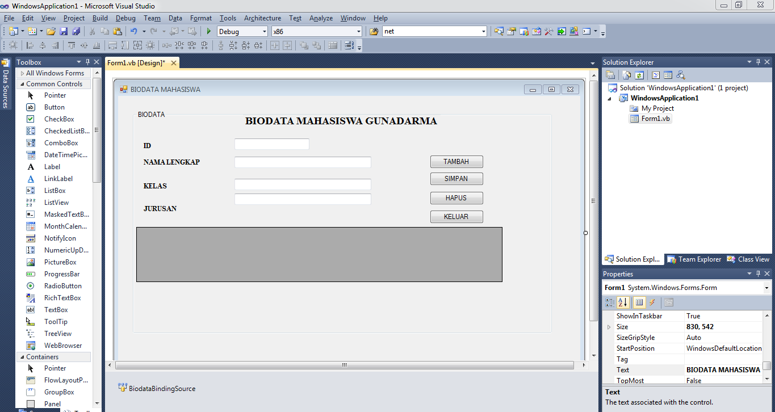Image resolution: width=775 pixels, height=412 pixels.
Task: Switch Properties grid to Categorized view icon
Action: tap(610, 302)
